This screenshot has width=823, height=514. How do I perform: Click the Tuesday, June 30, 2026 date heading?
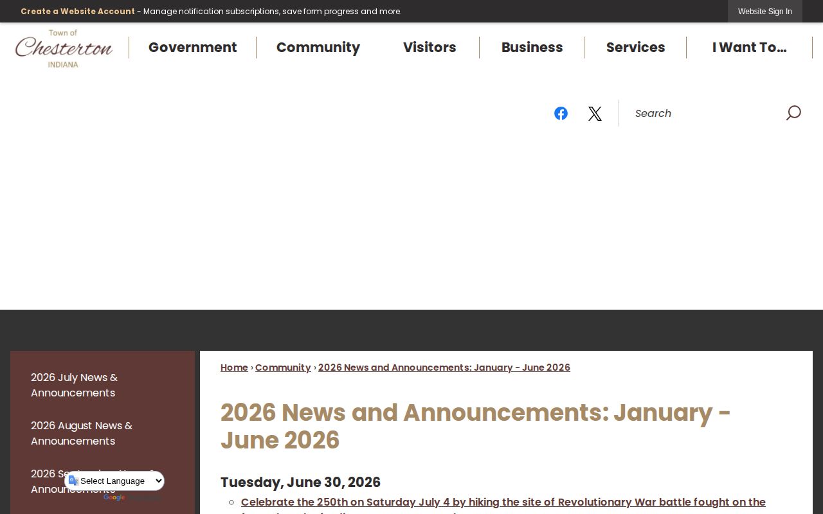tap(300, 482)
